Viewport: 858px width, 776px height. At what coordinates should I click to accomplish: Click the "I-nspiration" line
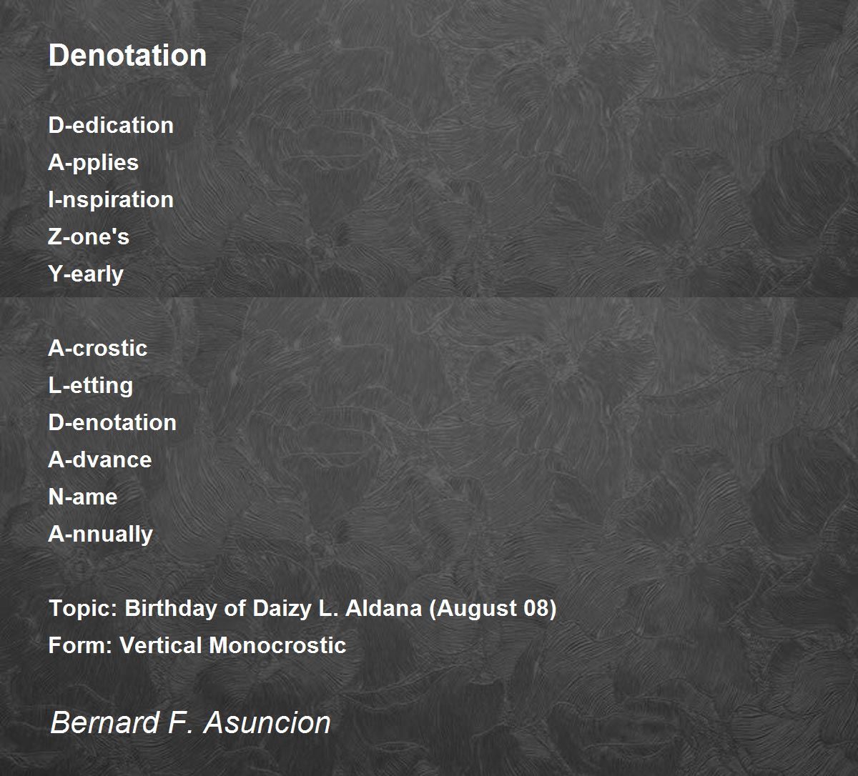(111, 199)
